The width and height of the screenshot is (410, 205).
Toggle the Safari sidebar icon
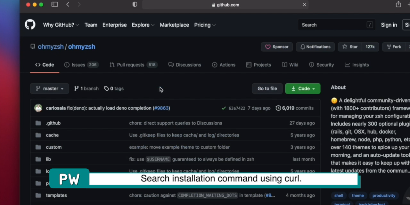55,4
